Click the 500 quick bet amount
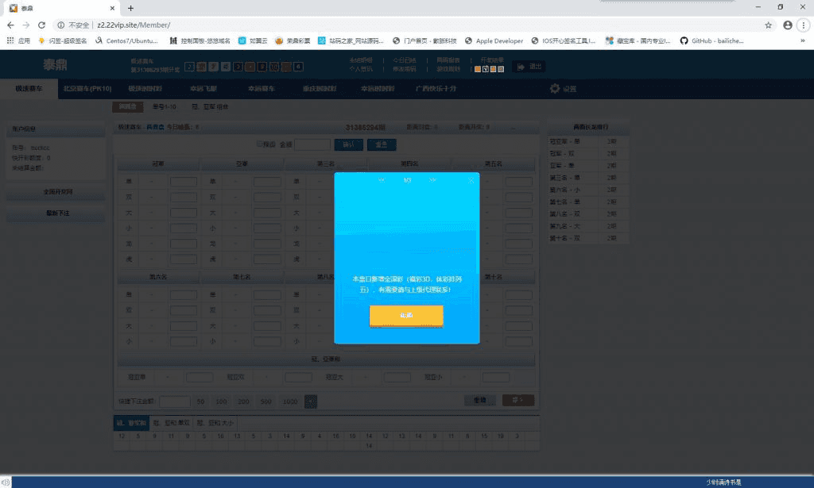Image resolution: width=814 pixels, height=488 pixels. 266,402
